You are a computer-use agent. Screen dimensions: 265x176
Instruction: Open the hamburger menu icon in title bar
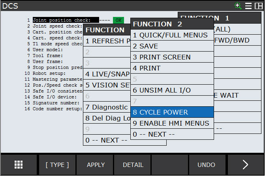coord(248,6)
